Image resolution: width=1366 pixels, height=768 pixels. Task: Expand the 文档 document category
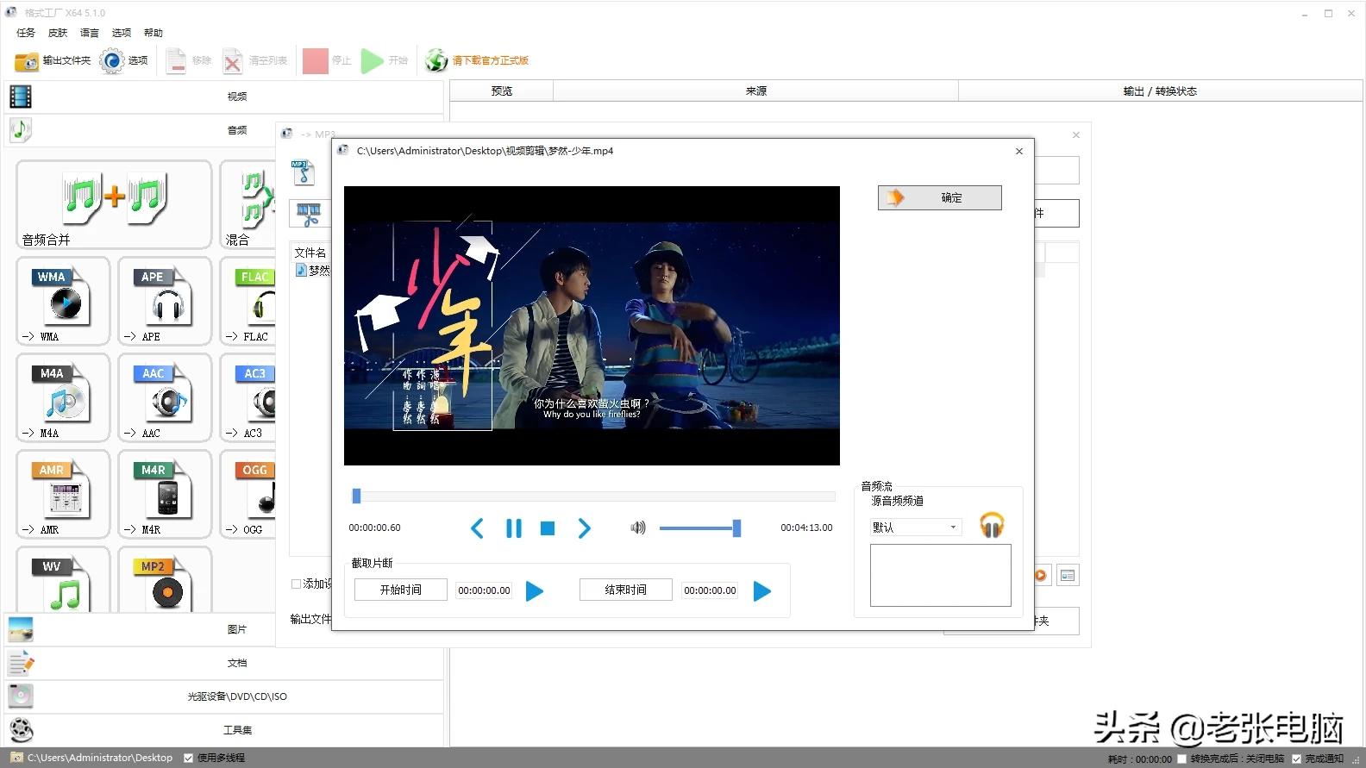[224, 663]
